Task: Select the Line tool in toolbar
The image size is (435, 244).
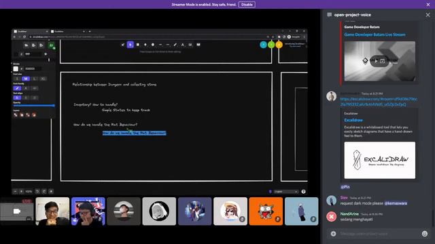Action: point(168,45)
